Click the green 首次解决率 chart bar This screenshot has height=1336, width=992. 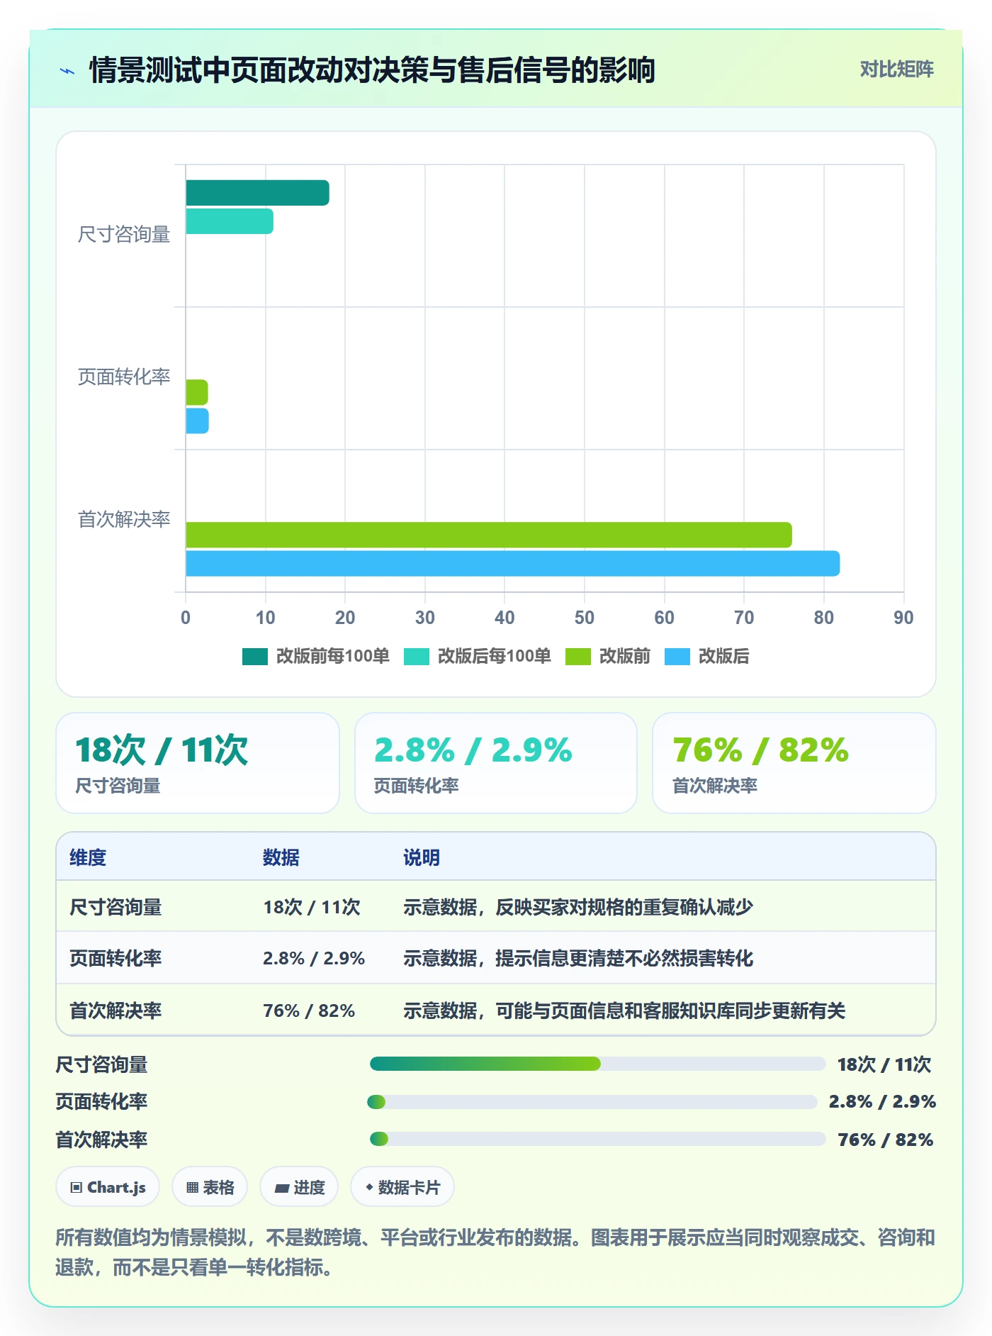tap(489, 535)
